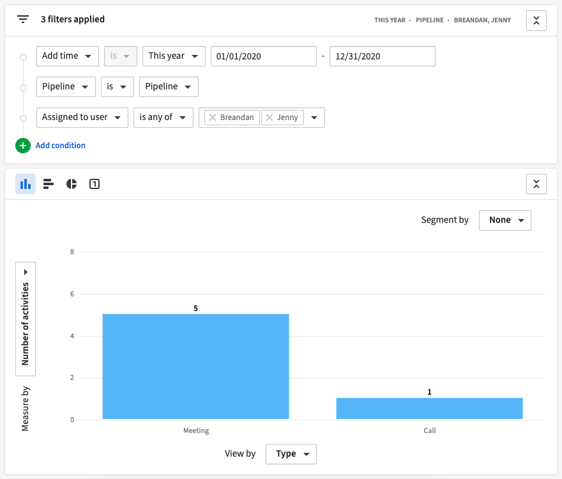
Task: Click Add condition link
Action: (61, 146)
